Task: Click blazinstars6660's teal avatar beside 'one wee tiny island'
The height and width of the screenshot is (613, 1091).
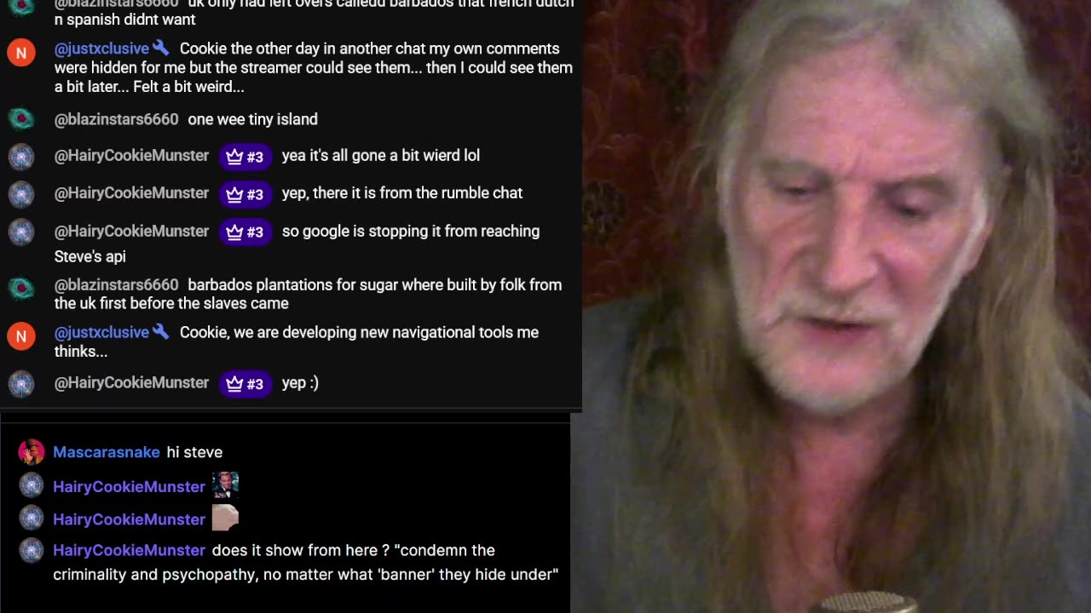Action: [x=21, y=119]
